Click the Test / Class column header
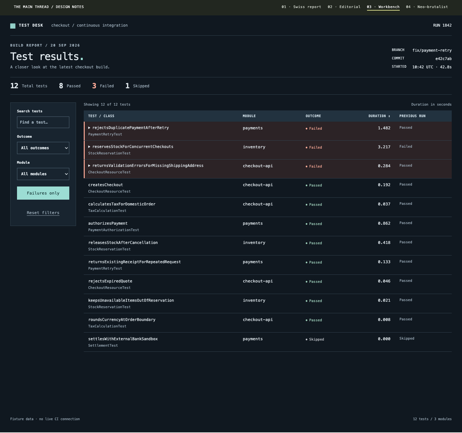The height and width of the screenshot is (433, 462). [101, 116]
